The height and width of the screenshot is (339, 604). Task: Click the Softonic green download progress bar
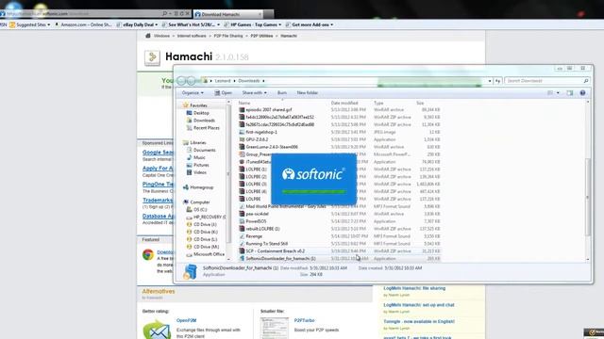point(313,191)
